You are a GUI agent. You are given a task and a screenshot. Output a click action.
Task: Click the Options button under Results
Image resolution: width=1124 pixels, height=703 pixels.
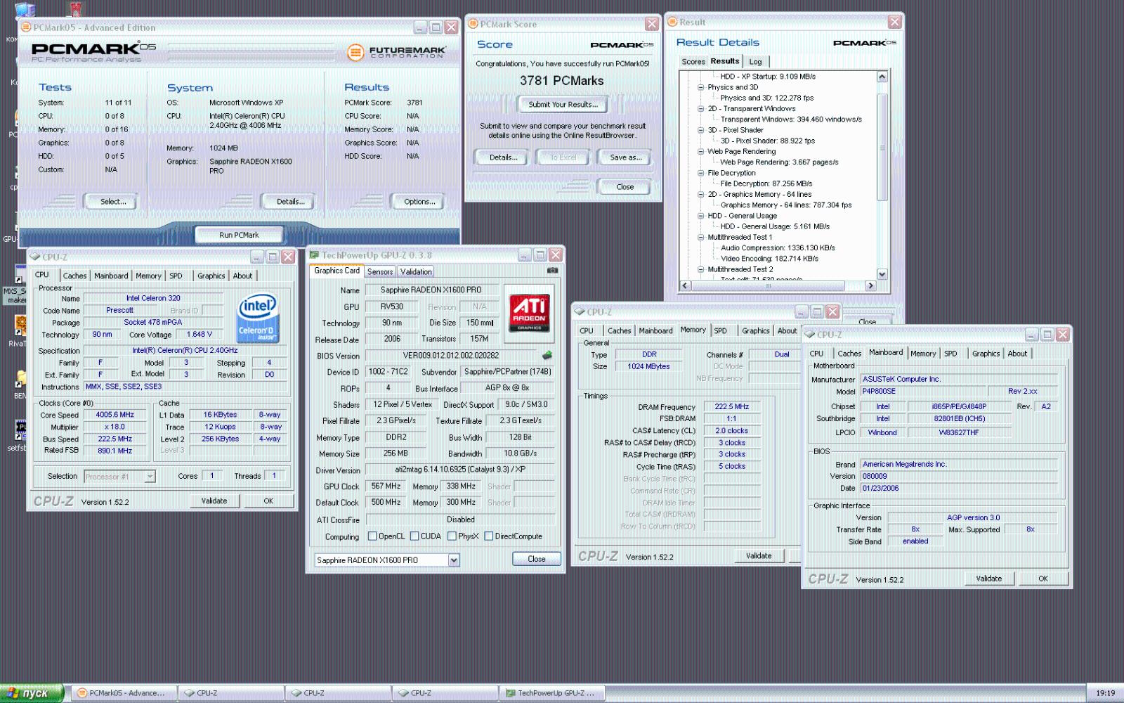(419, 202)
